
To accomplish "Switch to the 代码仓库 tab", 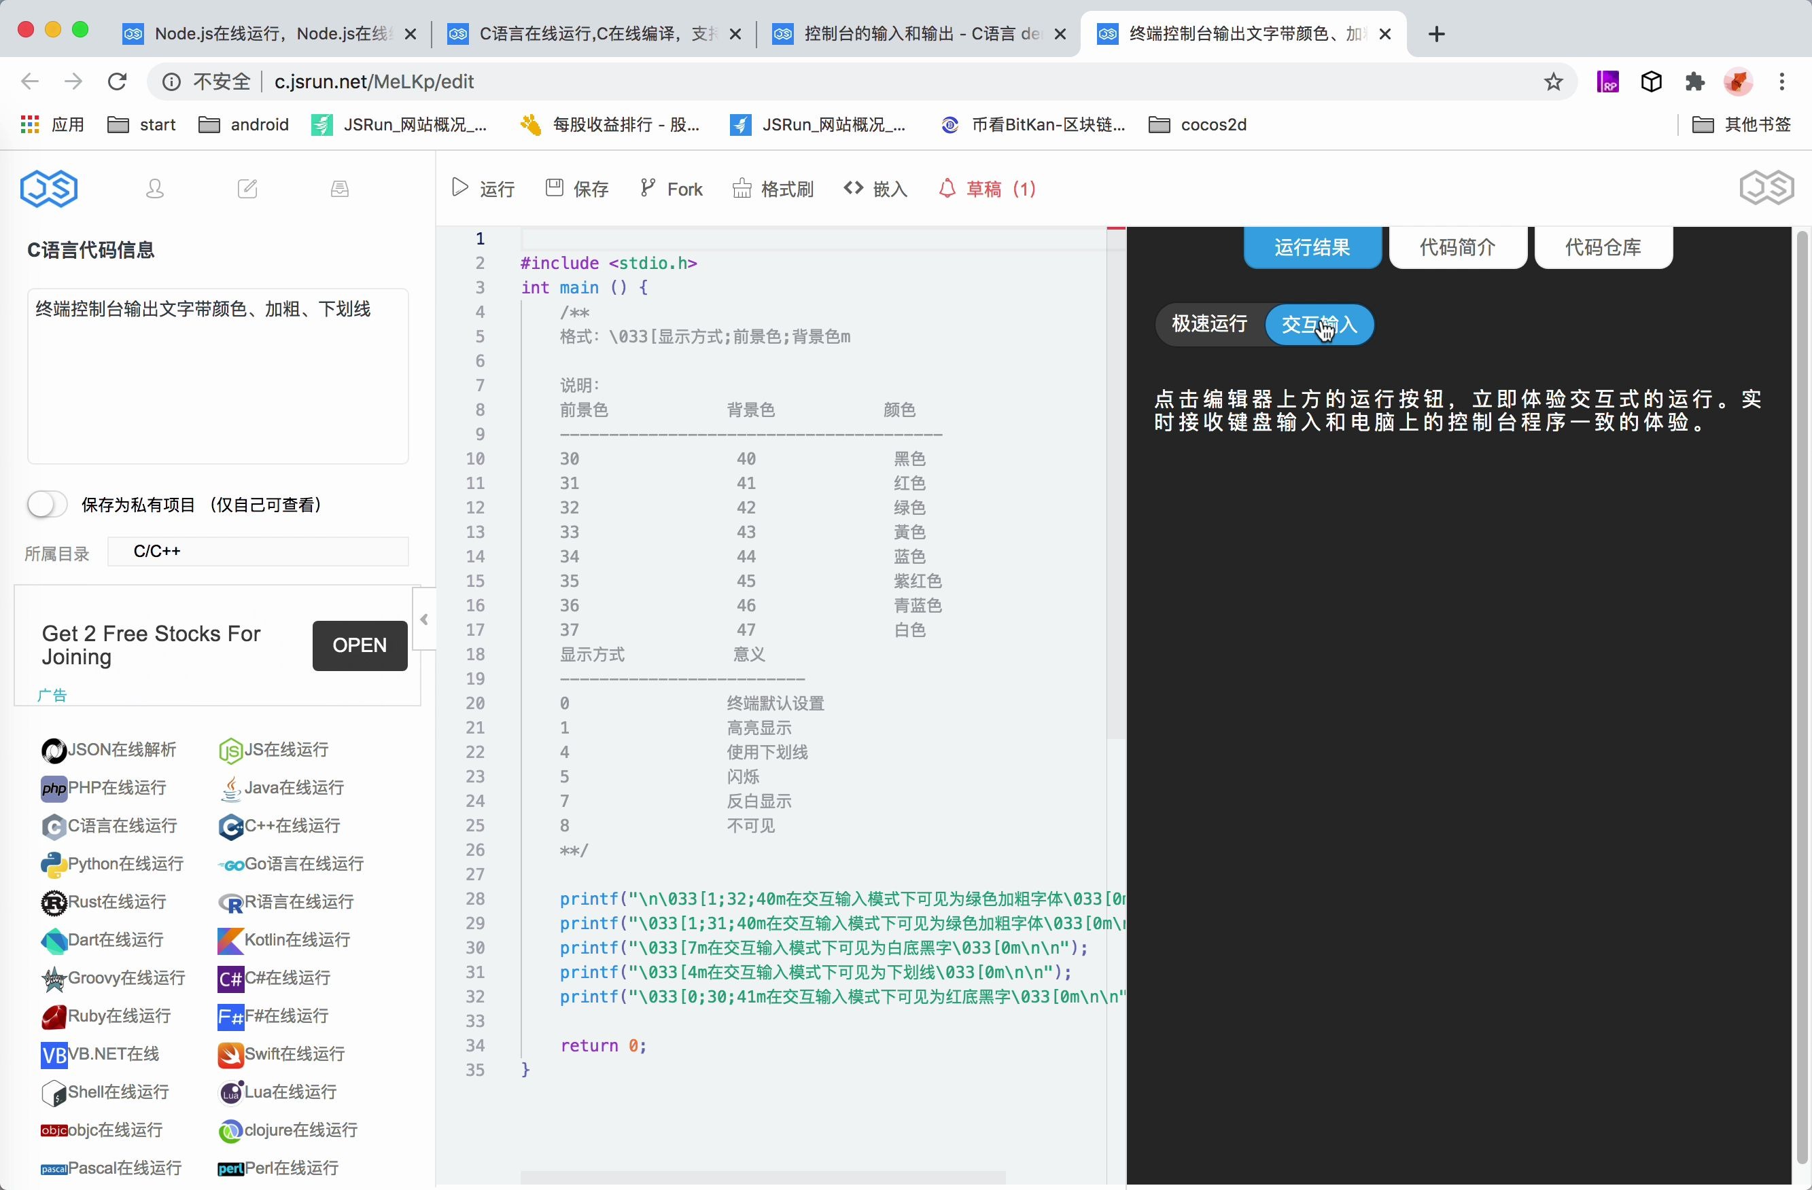I will point(1603,247).
